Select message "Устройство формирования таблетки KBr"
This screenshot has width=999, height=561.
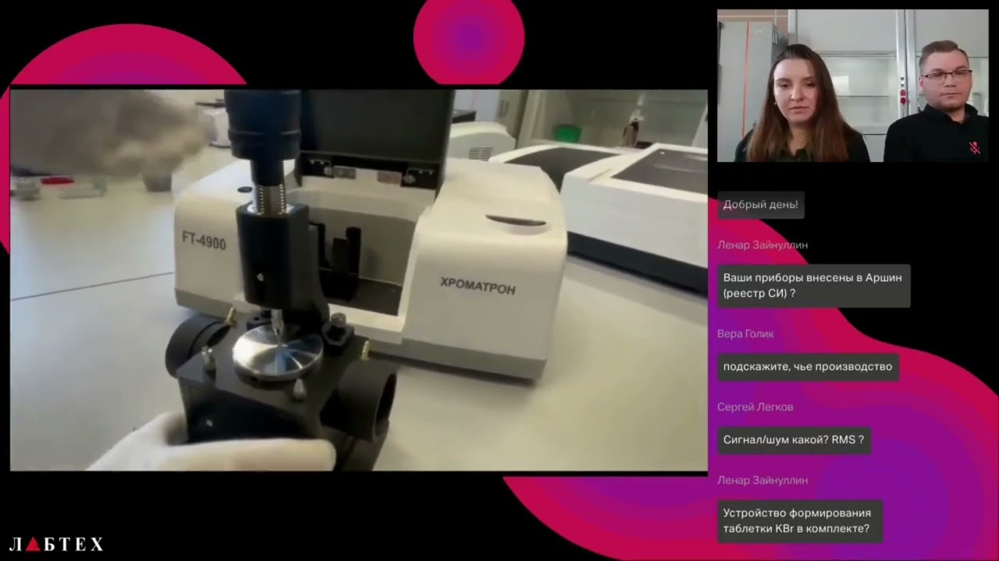pos(799,521)
